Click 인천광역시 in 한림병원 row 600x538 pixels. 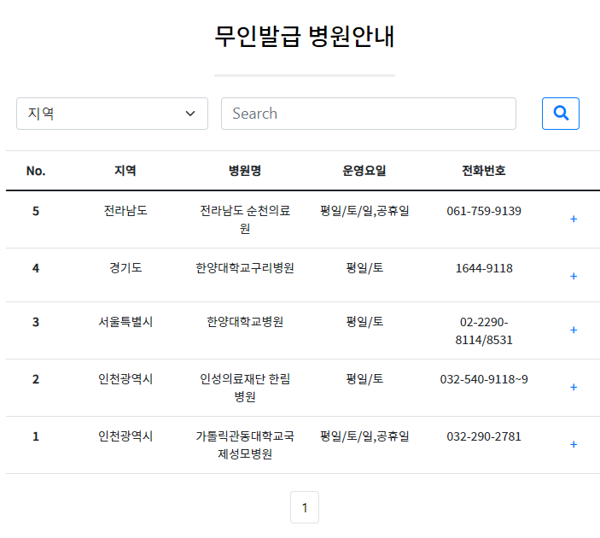pyautogui.click(x=125, y=378)
